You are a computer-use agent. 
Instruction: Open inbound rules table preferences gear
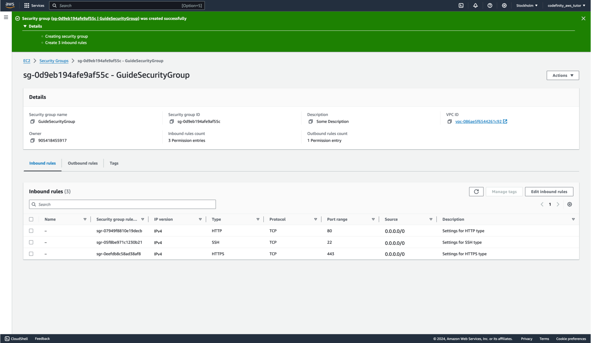[x=569, y=204]
